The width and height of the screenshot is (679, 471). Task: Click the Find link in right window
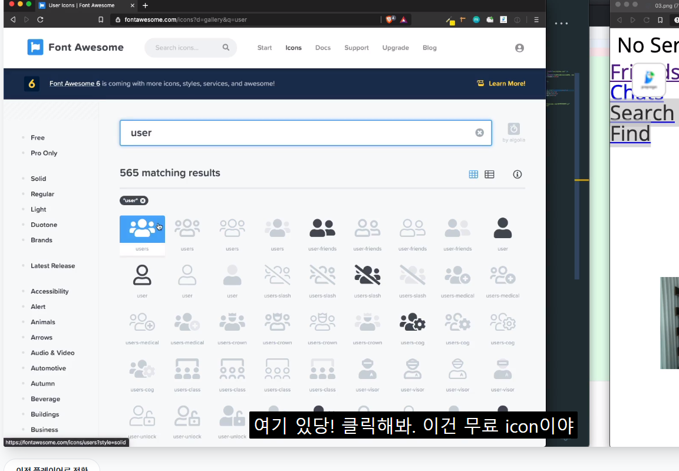coord(630,134)
